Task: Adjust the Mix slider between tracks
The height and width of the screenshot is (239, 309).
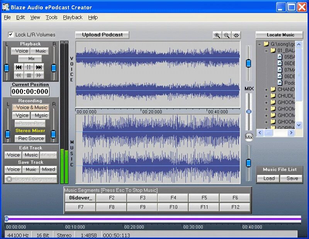Action: click(249, 111)
